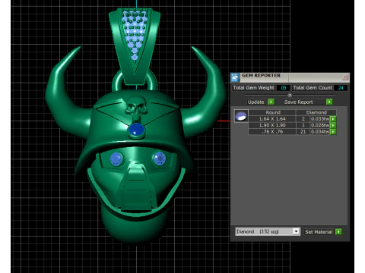Click the 0.033tw weight cell
Screen dimensions: 365x273
click(x=320, y=119)
